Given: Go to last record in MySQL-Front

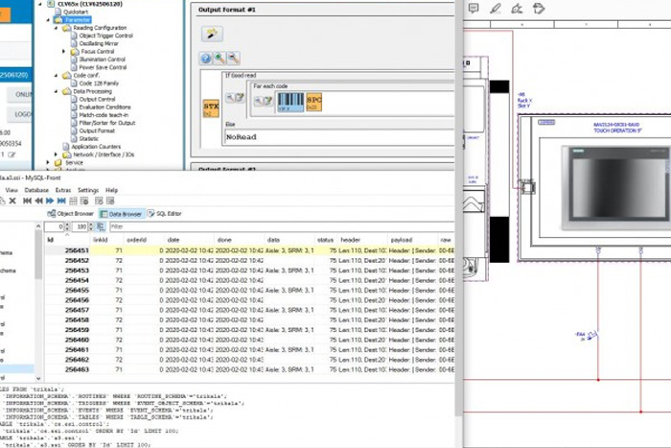Looking at the screenshot, I should click(61, 200).
